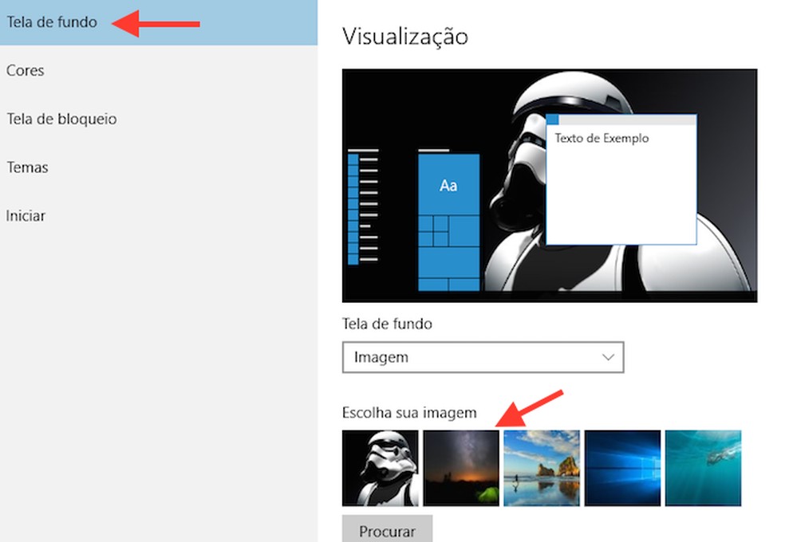The image size is (785, 542).
Task: Select the beach cliffs wallpaper thumbnail
Action: click(542, 468)
